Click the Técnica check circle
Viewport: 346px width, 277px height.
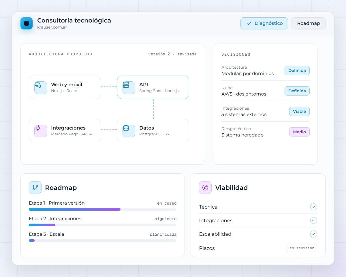point(314,207)
